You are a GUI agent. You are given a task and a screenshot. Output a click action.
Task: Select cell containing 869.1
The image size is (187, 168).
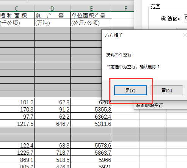click(17, 160)
